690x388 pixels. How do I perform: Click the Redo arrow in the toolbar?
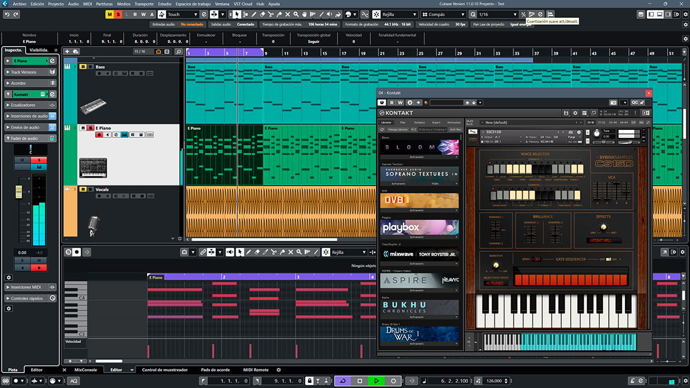[x=16, y=14]
